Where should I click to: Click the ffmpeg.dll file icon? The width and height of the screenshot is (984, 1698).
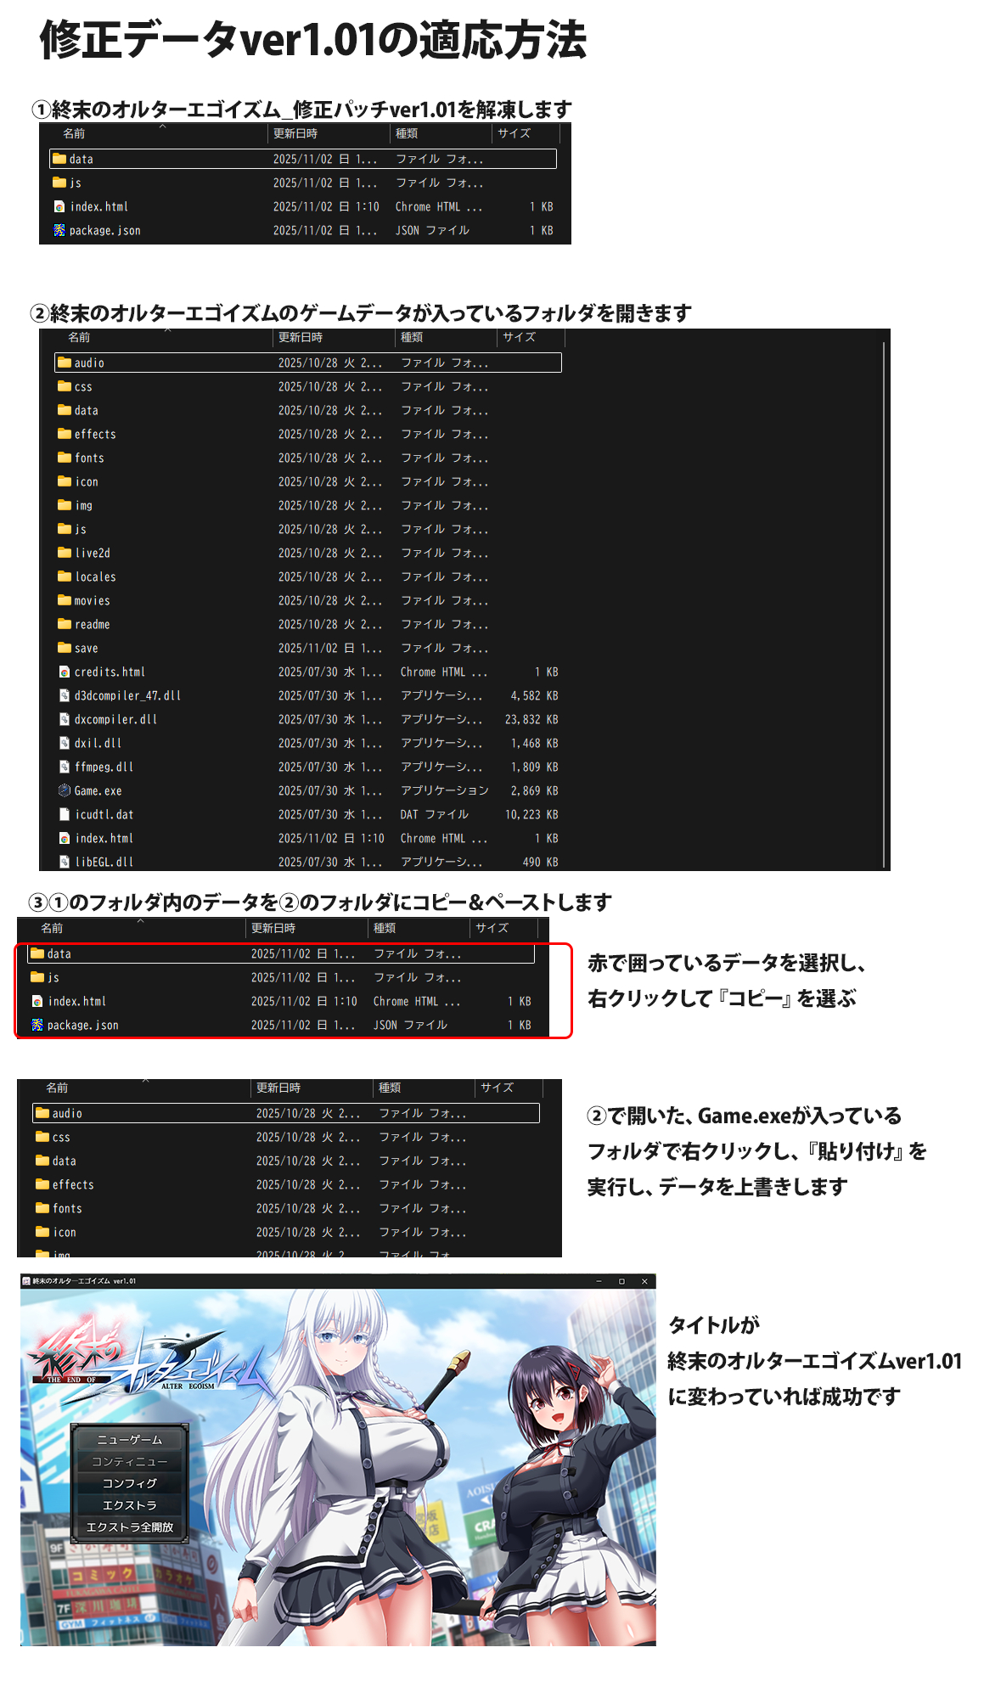[x=65, y=767]
